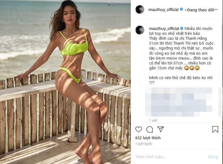Click 1 giờ trước post timestamp
This screenshot has width=223, height=164.
click(144, 144)
